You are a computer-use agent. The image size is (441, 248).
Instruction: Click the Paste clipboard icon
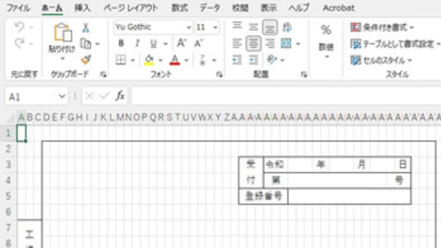point(62,33)
